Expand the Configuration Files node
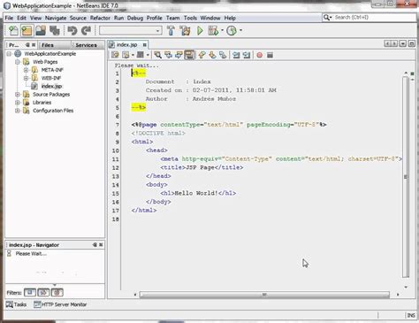 (18, 111)
